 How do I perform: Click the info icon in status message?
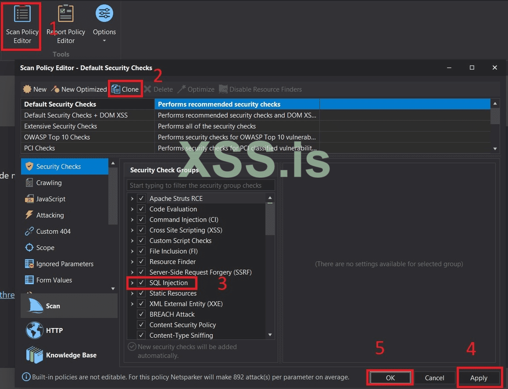26,377
